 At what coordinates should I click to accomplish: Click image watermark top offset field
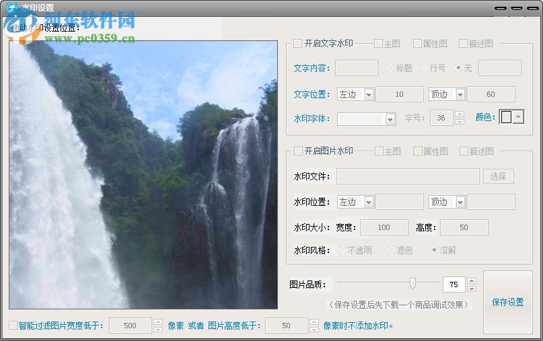coord(491,202)
